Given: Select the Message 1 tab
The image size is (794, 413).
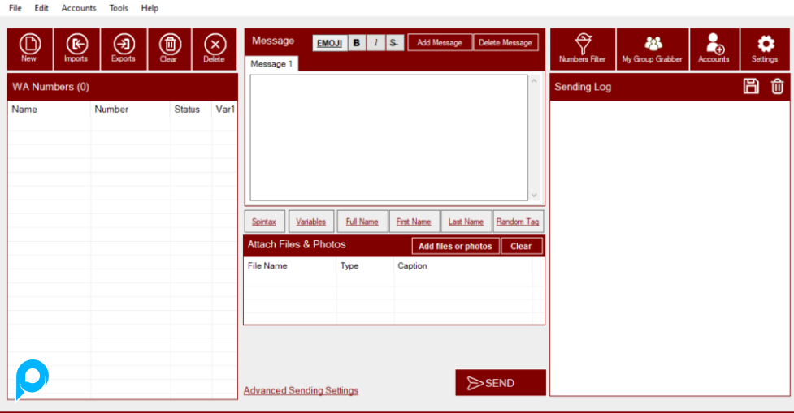Looking at the screenshot, I should click(271, 64).
